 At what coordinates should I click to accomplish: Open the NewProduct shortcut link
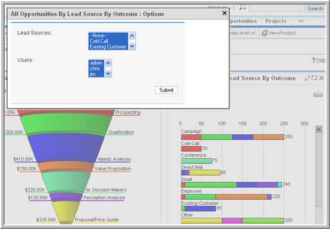[282, 33]
